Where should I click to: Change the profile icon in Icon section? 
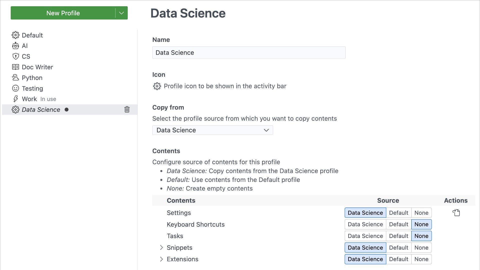point(157,86)
